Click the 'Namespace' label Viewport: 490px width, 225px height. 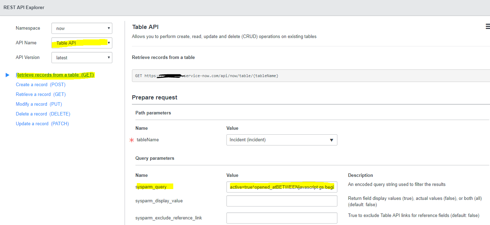point(28,28)
